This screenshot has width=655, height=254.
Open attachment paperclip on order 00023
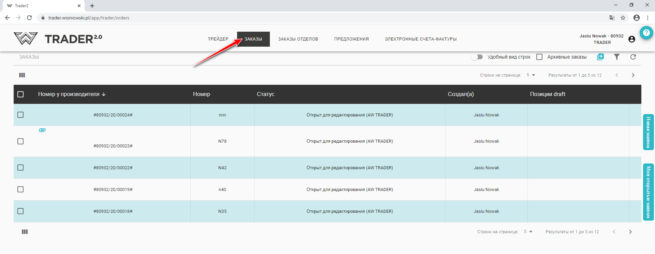point(42,130)
